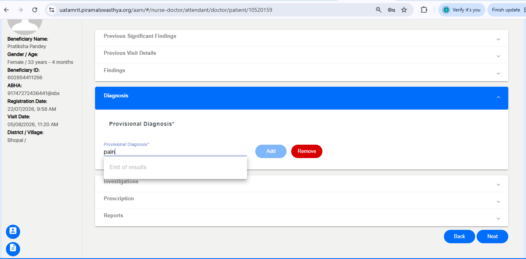
Task: Collapse the Diagnosis section chevron
Action: pyautogui.click(x=498, y=97)
